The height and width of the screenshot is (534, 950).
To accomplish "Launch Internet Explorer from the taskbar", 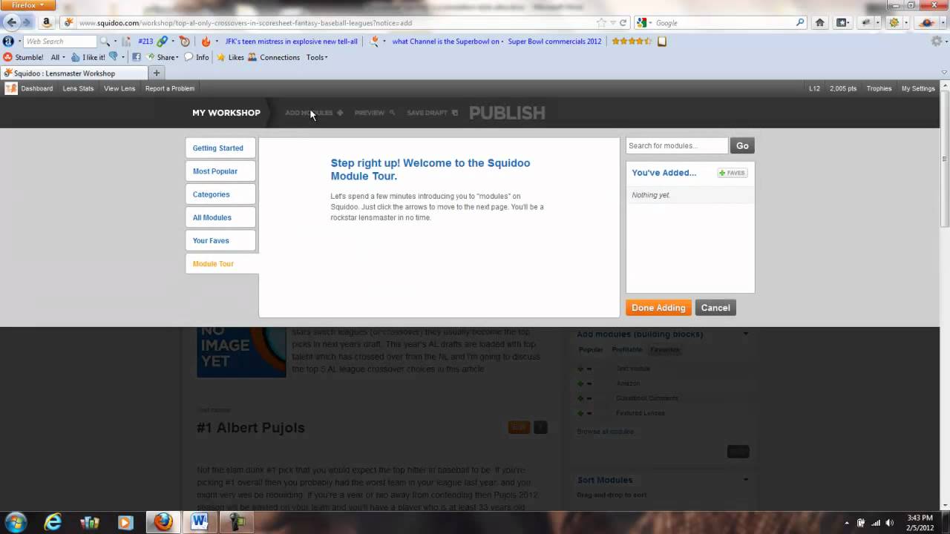I will point(53,522).
